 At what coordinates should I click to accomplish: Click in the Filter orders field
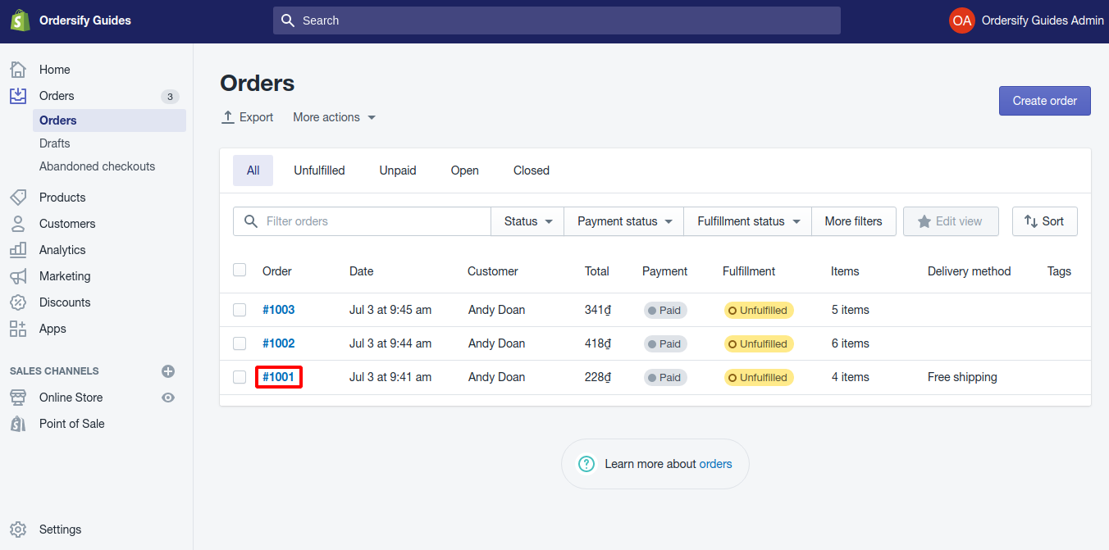coord(362,221)
